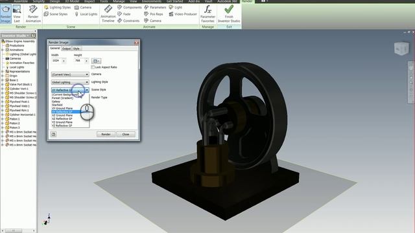Click the Render Image dialog help button
This screenshot has height=233, width=415.
coord(53,134)
